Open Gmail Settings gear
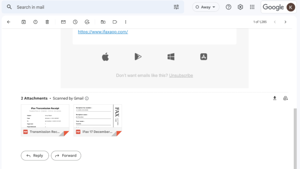 pyautogui.click(x=240, y=7)
